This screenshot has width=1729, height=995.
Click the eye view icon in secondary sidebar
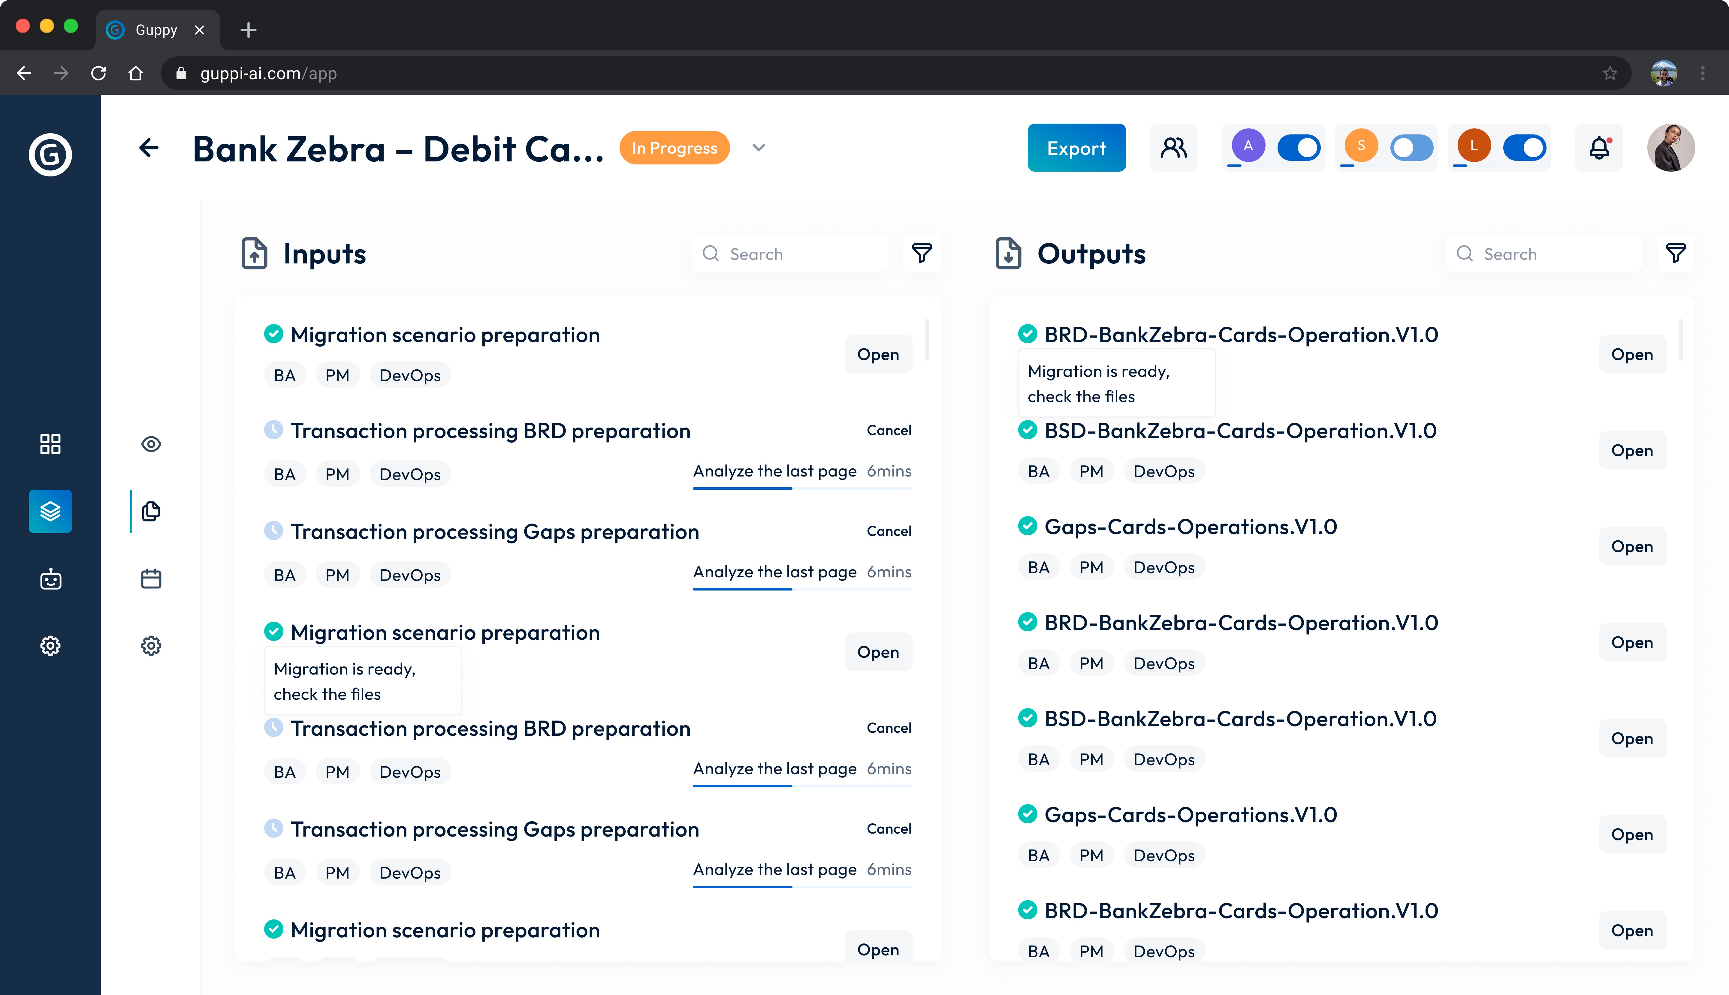(151, 444)
